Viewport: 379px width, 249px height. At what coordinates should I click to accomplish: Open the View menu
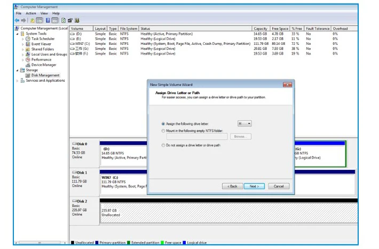(x=44, y=13)
